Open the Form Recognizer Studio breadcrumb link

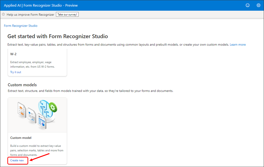[21, 26]
